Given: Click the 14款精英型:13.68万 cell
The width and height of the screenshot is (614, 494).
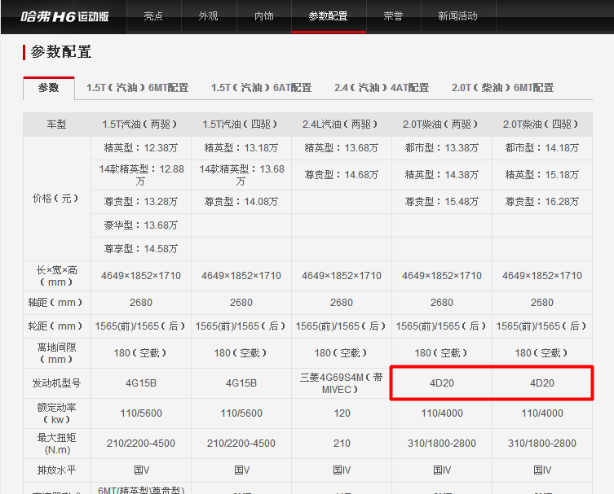Looking at the screenshot, I should (241, 175).
